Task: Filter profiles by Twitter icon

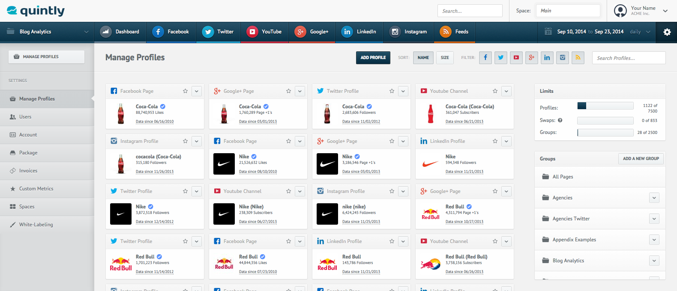Action: [501, 58]
